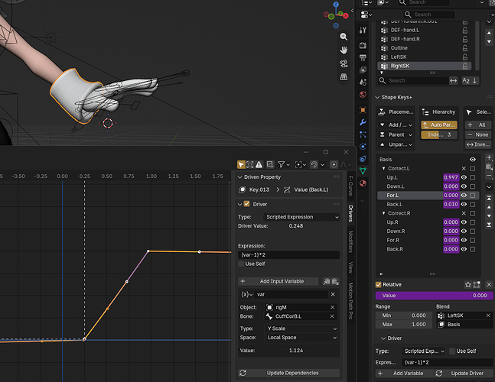Open the Render properties tab
495x382 pixels.
pos(363,45)
